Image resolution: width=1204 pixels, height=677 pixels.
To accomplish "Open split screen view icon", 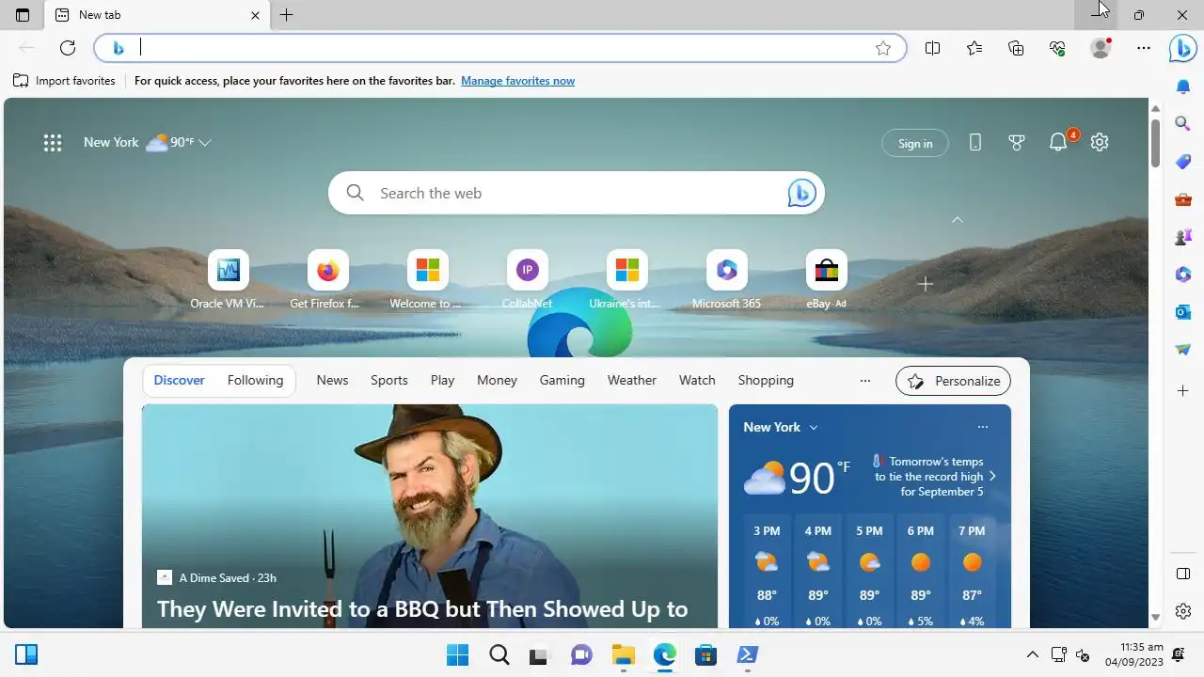I will point(932,48).
